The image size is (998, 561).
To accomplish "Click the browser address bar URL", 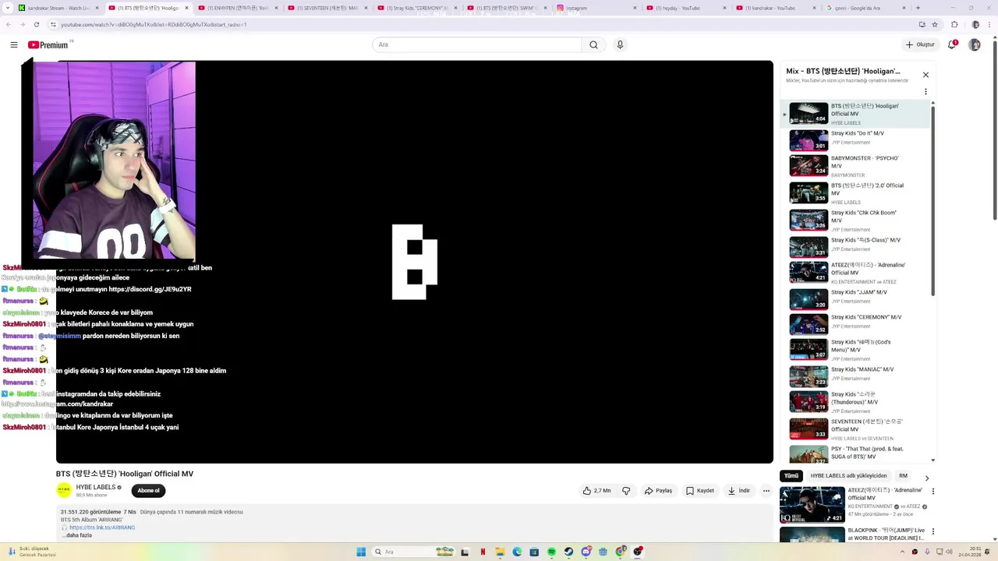I will [154, 25].
